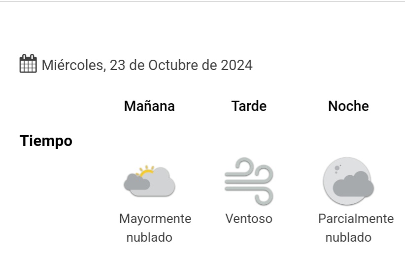Viewport: 405px width, 262px height.
Task: Select the Tarde column header
Action: tap(249, 106)
